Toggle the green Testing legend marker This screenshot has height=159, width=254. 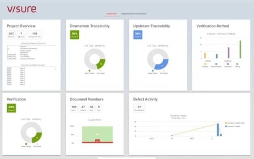click(x=237, y=64)
